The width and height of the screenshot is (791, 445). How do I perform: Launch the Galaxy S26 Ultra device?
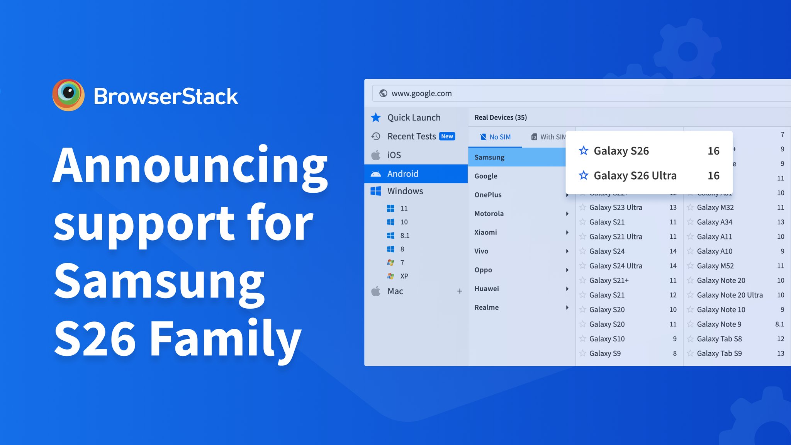tap(649, 175)
